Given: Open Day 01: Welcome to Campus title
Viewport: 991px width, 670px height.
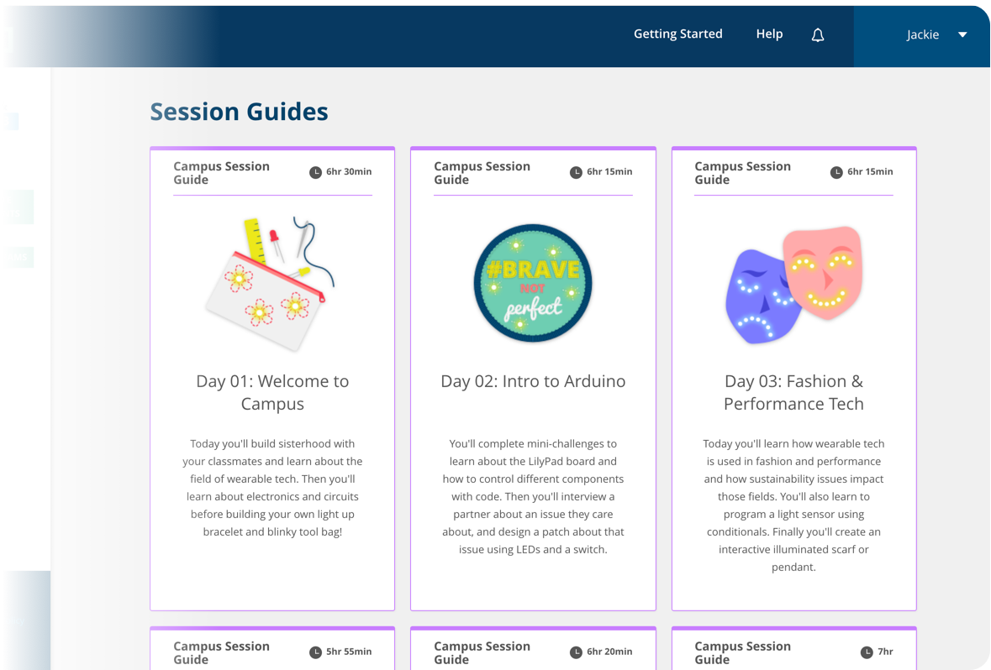Looking at the screenshot, I should tap(272, 392).
